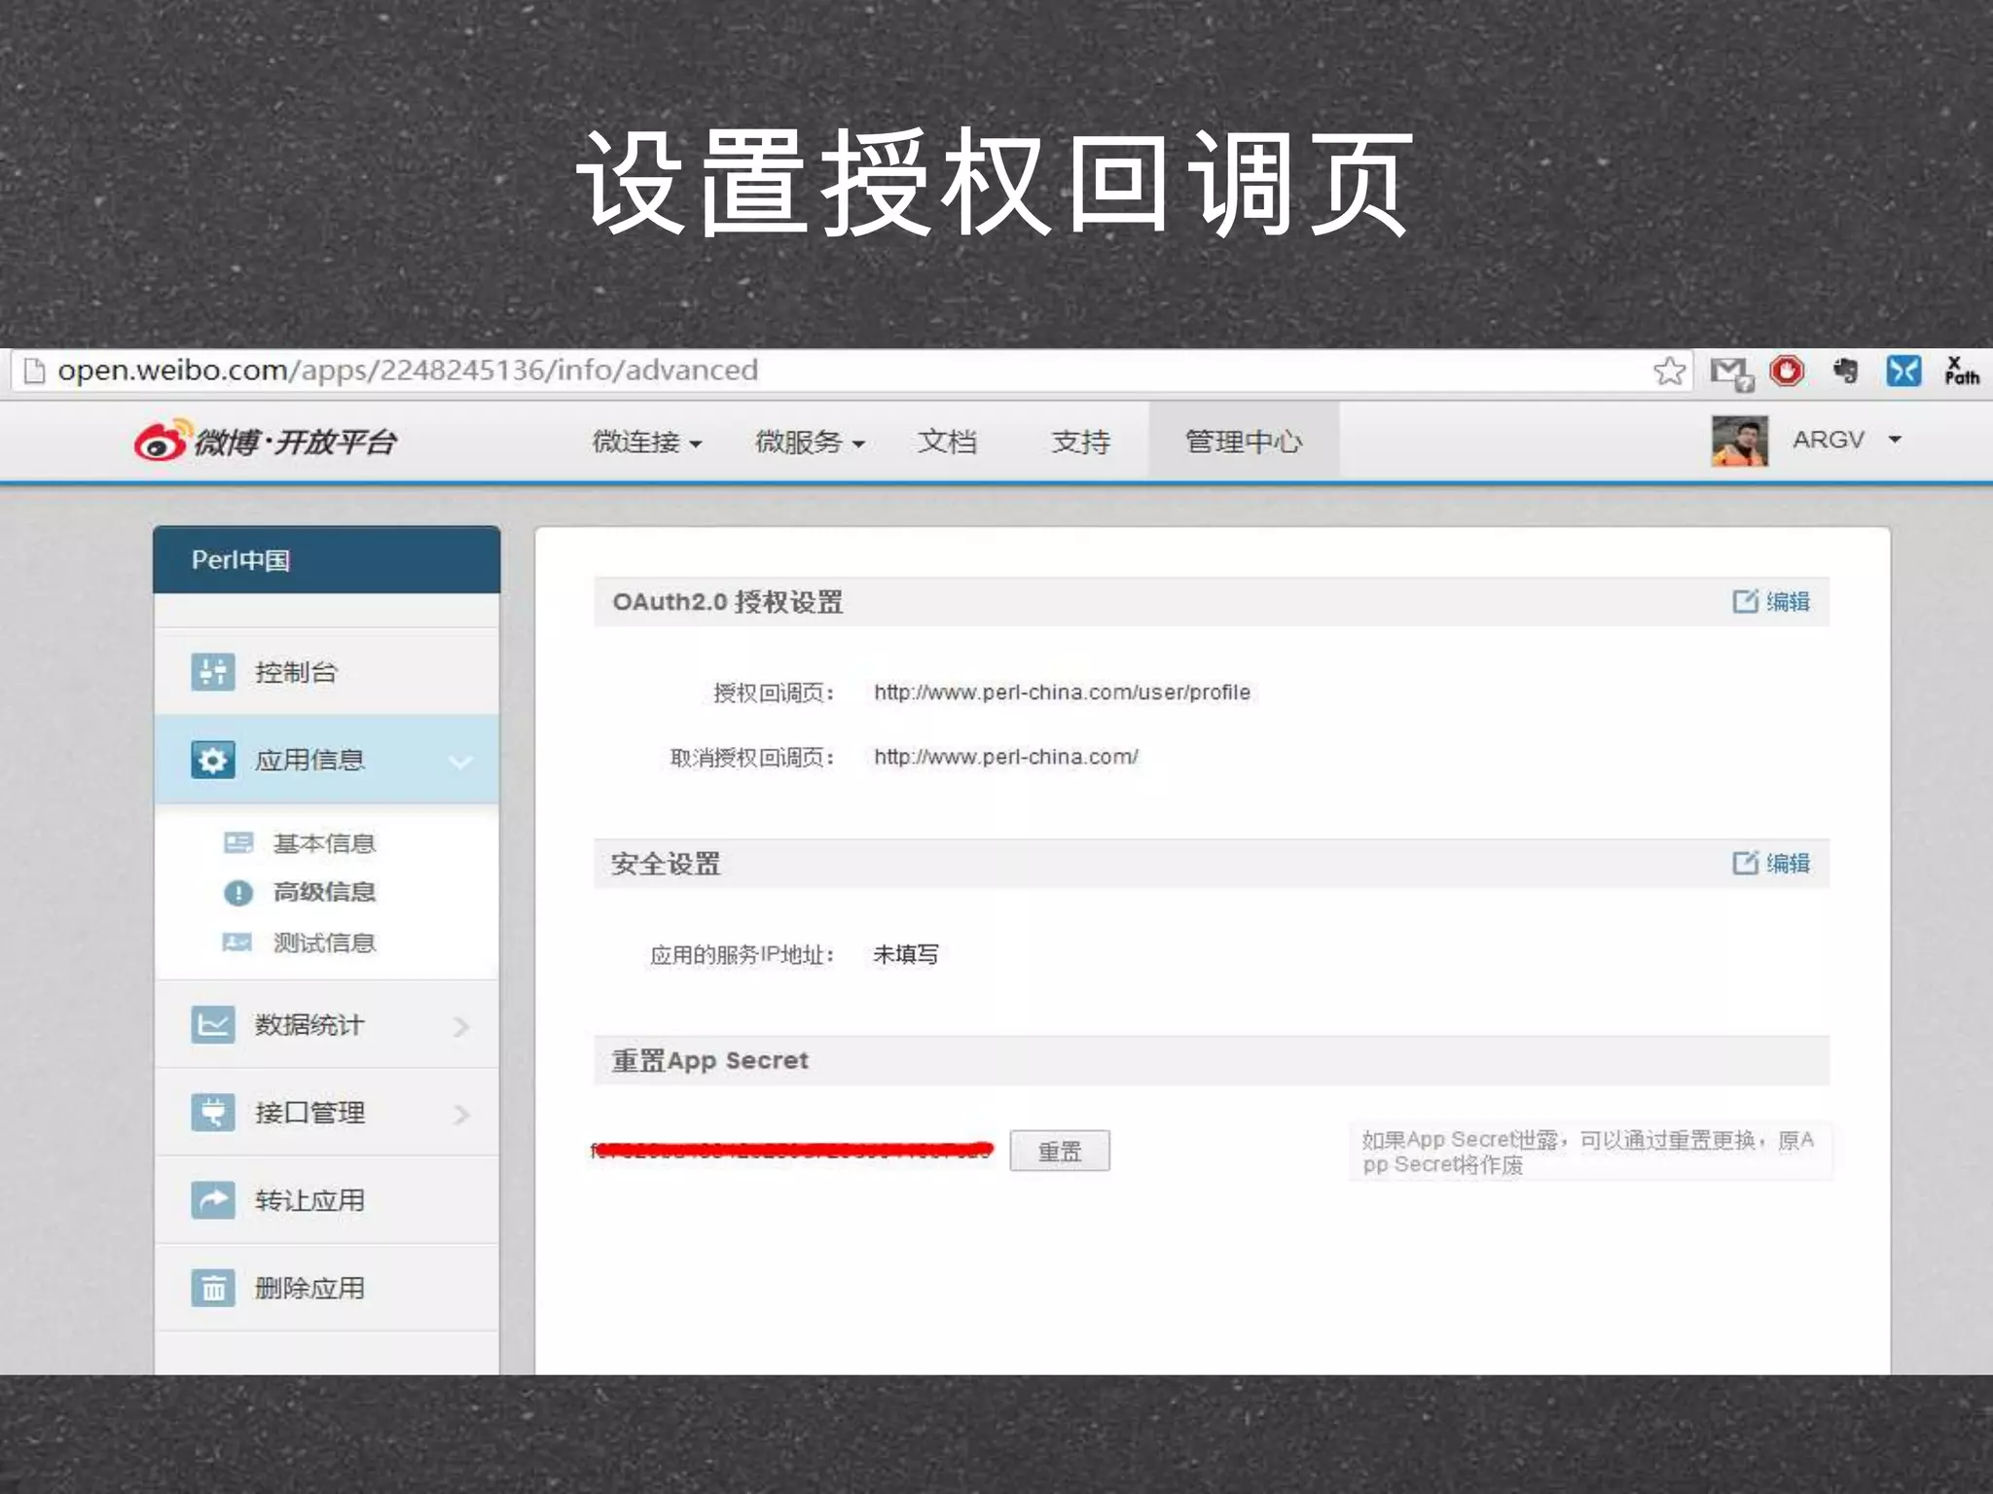Image resolution: width=1993 pixels, height=1494 pixels.
Task: Click the 控制台 dashboard icon
Action: 213,671
